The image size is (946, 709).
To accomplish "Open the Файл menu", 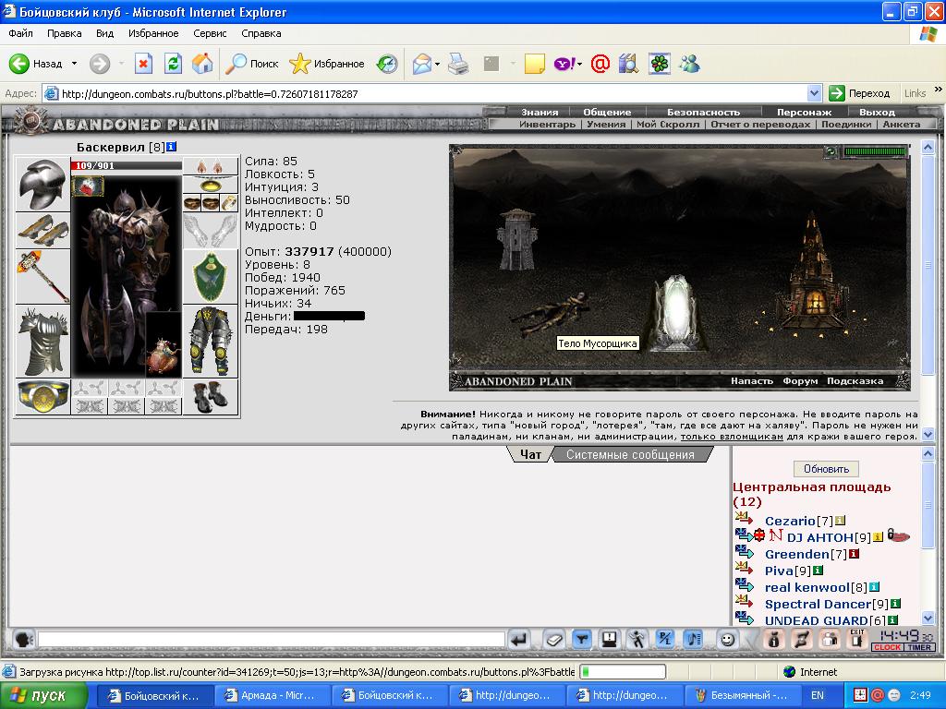I will pyautogui.click(x=20, y=33).
